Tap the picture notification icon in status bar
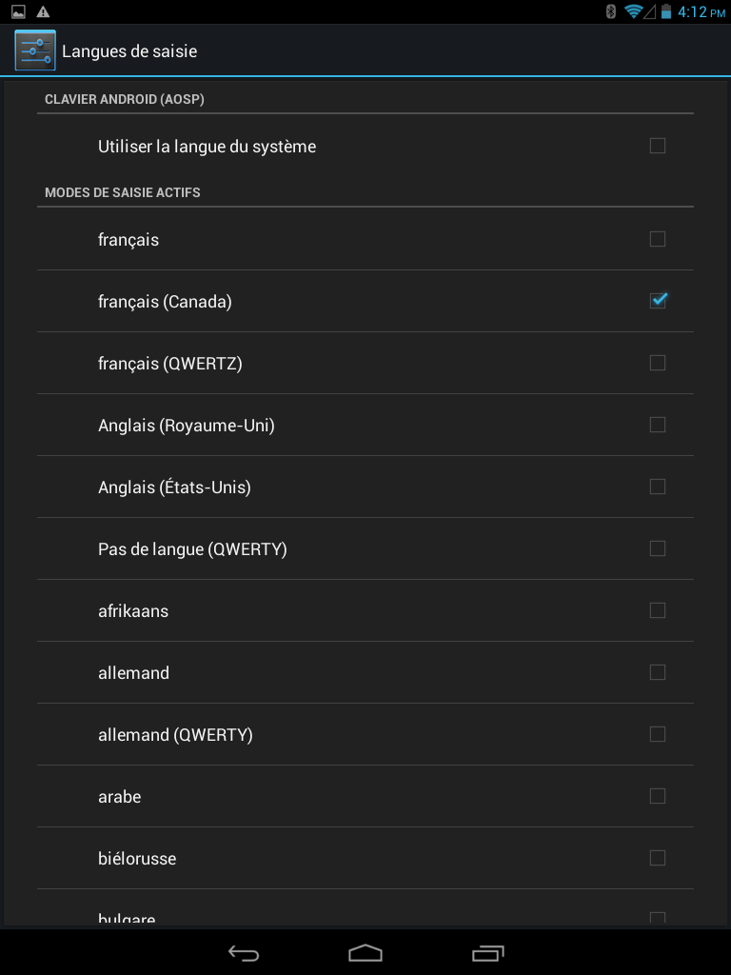Image resolution: width=731 pixels, height=975 pixels. (19, 11)
